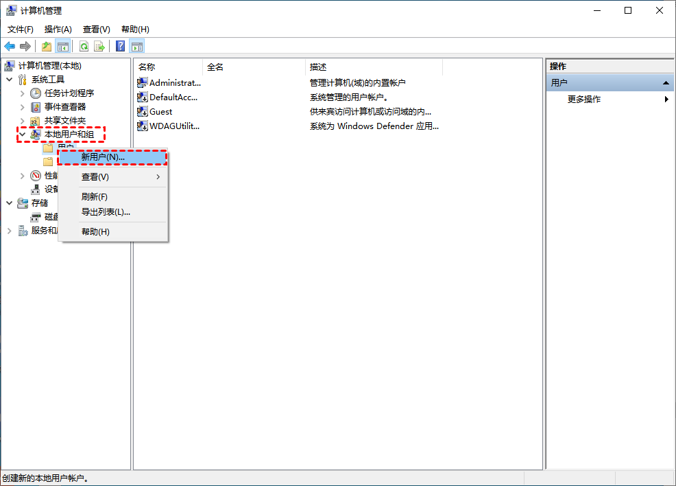This screenshot has width=676, height=486.
Task: Select the Guest user account icon
Action: [143, 111]
